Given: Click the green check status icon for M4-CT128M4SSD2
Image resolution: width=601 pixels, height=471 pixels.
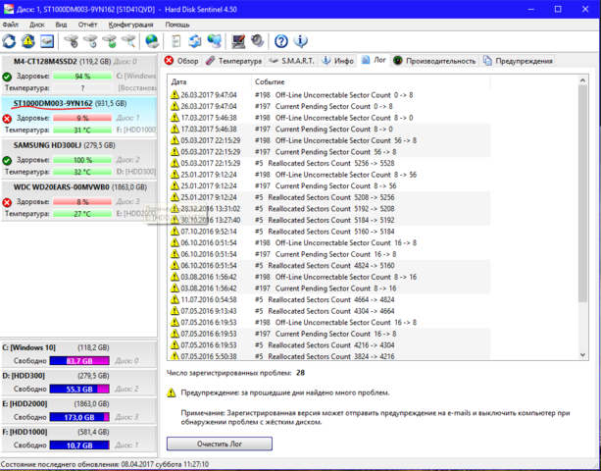Looking at the screenshot, I should pos(7,77).
